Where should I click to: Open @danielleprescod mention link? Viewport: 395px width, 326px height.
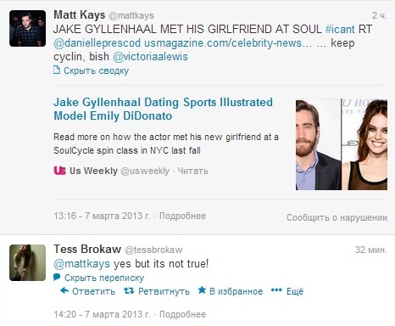click(x=97, y=43)
